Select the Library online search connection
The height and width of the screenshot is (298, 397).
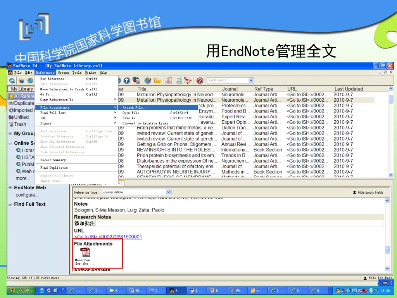[x=25, y=150]
